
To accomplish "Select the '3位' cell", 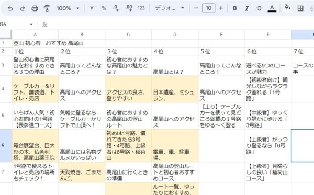I will (x=128, y=51).
